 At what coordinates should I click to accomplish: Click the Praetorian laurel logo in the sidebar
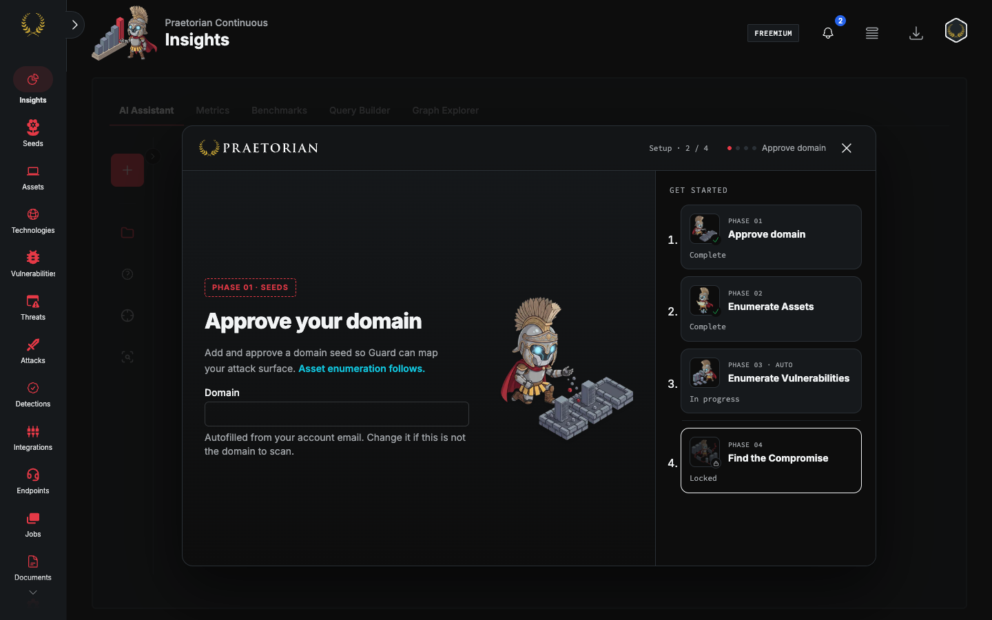33,25
